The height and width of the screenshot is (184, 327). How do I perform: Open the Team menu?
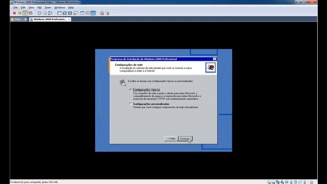point(48,8)
